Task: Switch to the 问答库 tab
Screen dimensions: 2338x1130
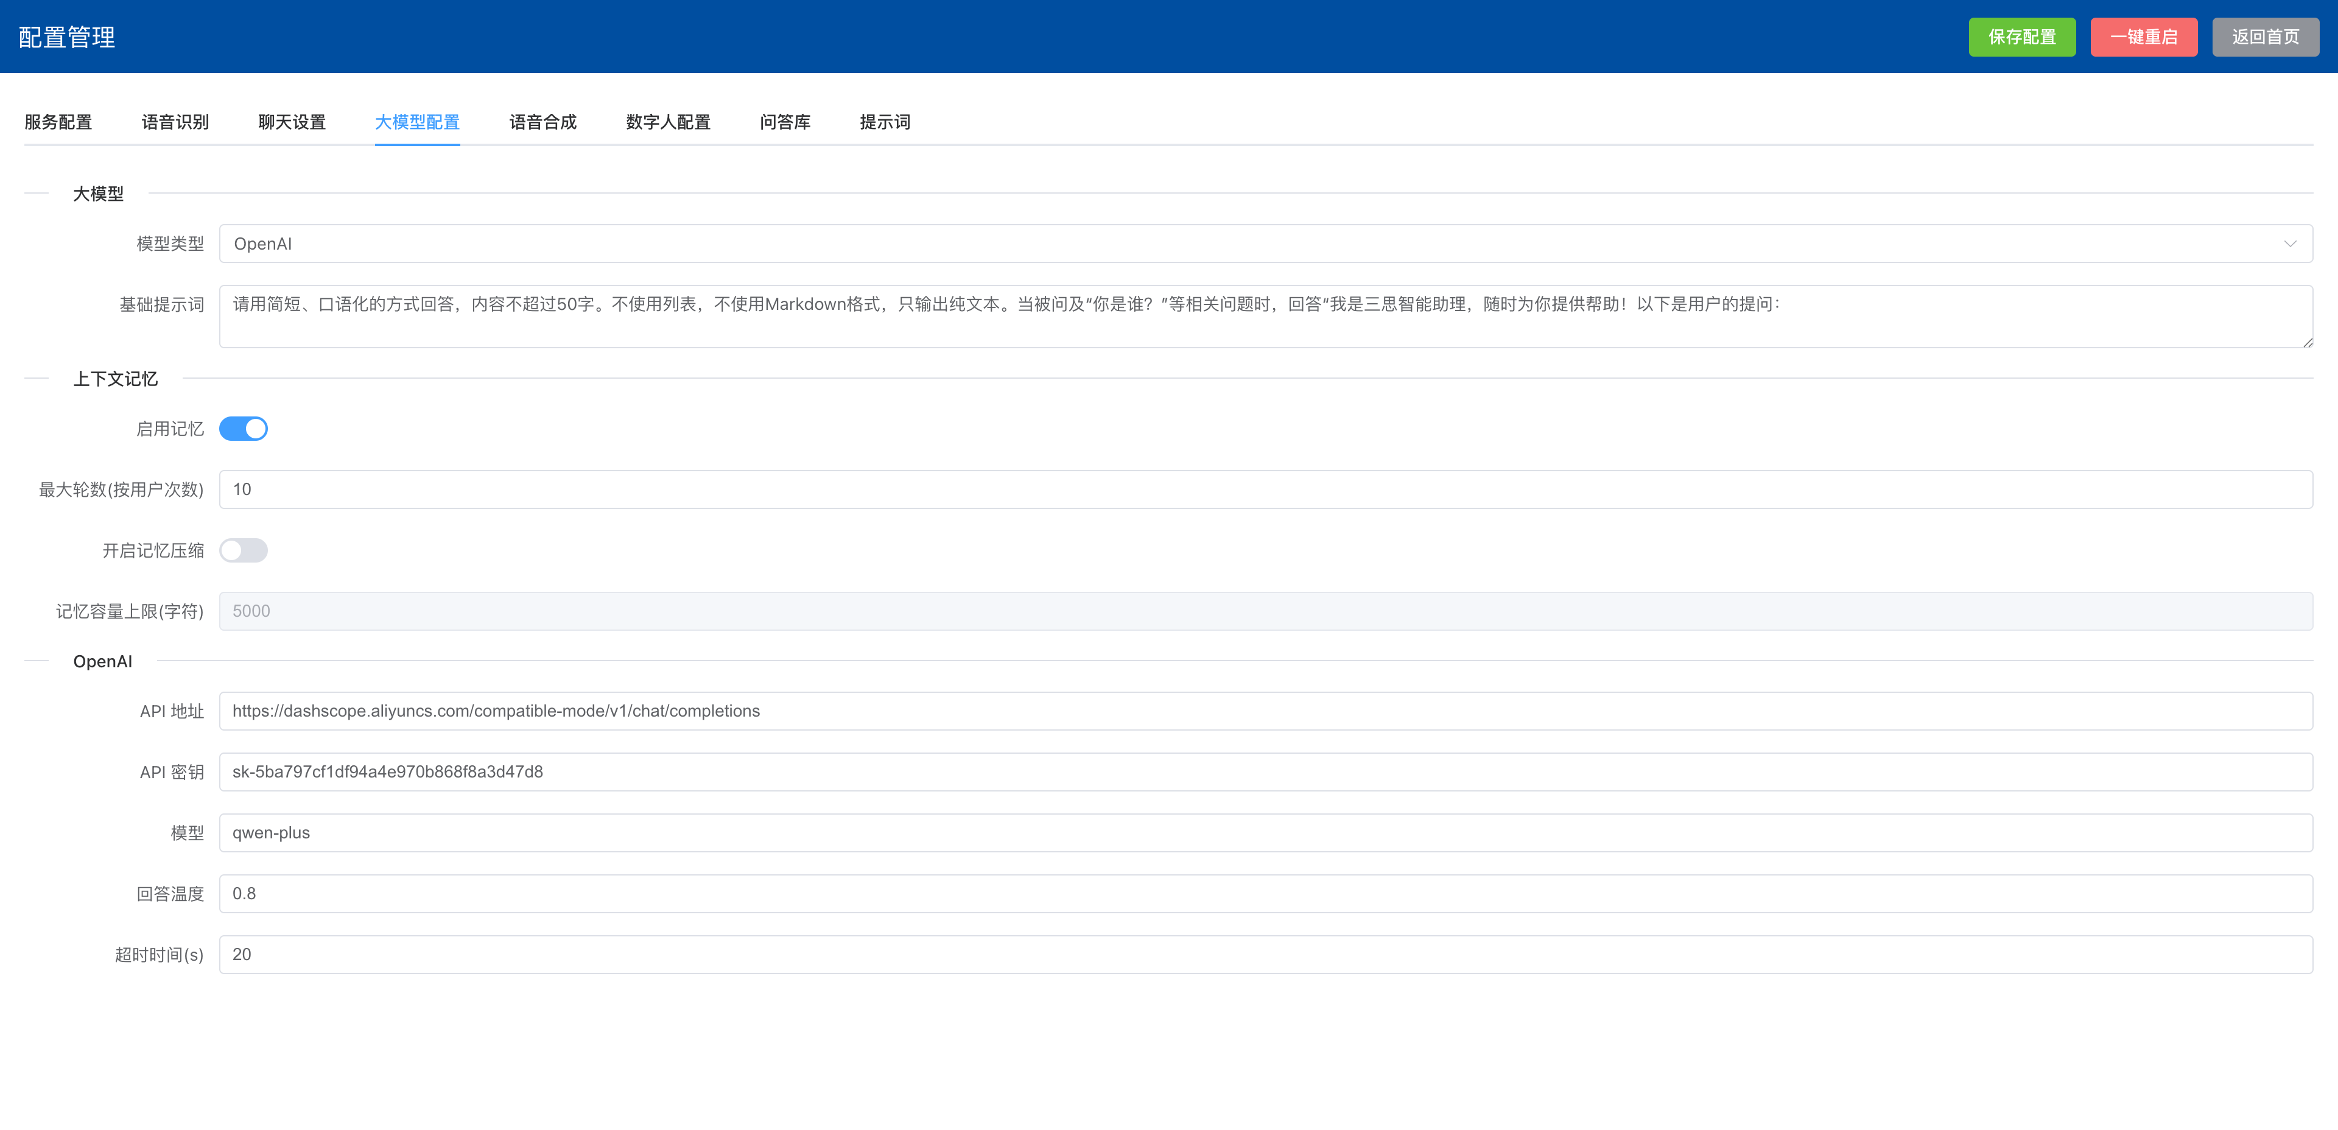Action: pyautogui.click(x=785, y=122)
